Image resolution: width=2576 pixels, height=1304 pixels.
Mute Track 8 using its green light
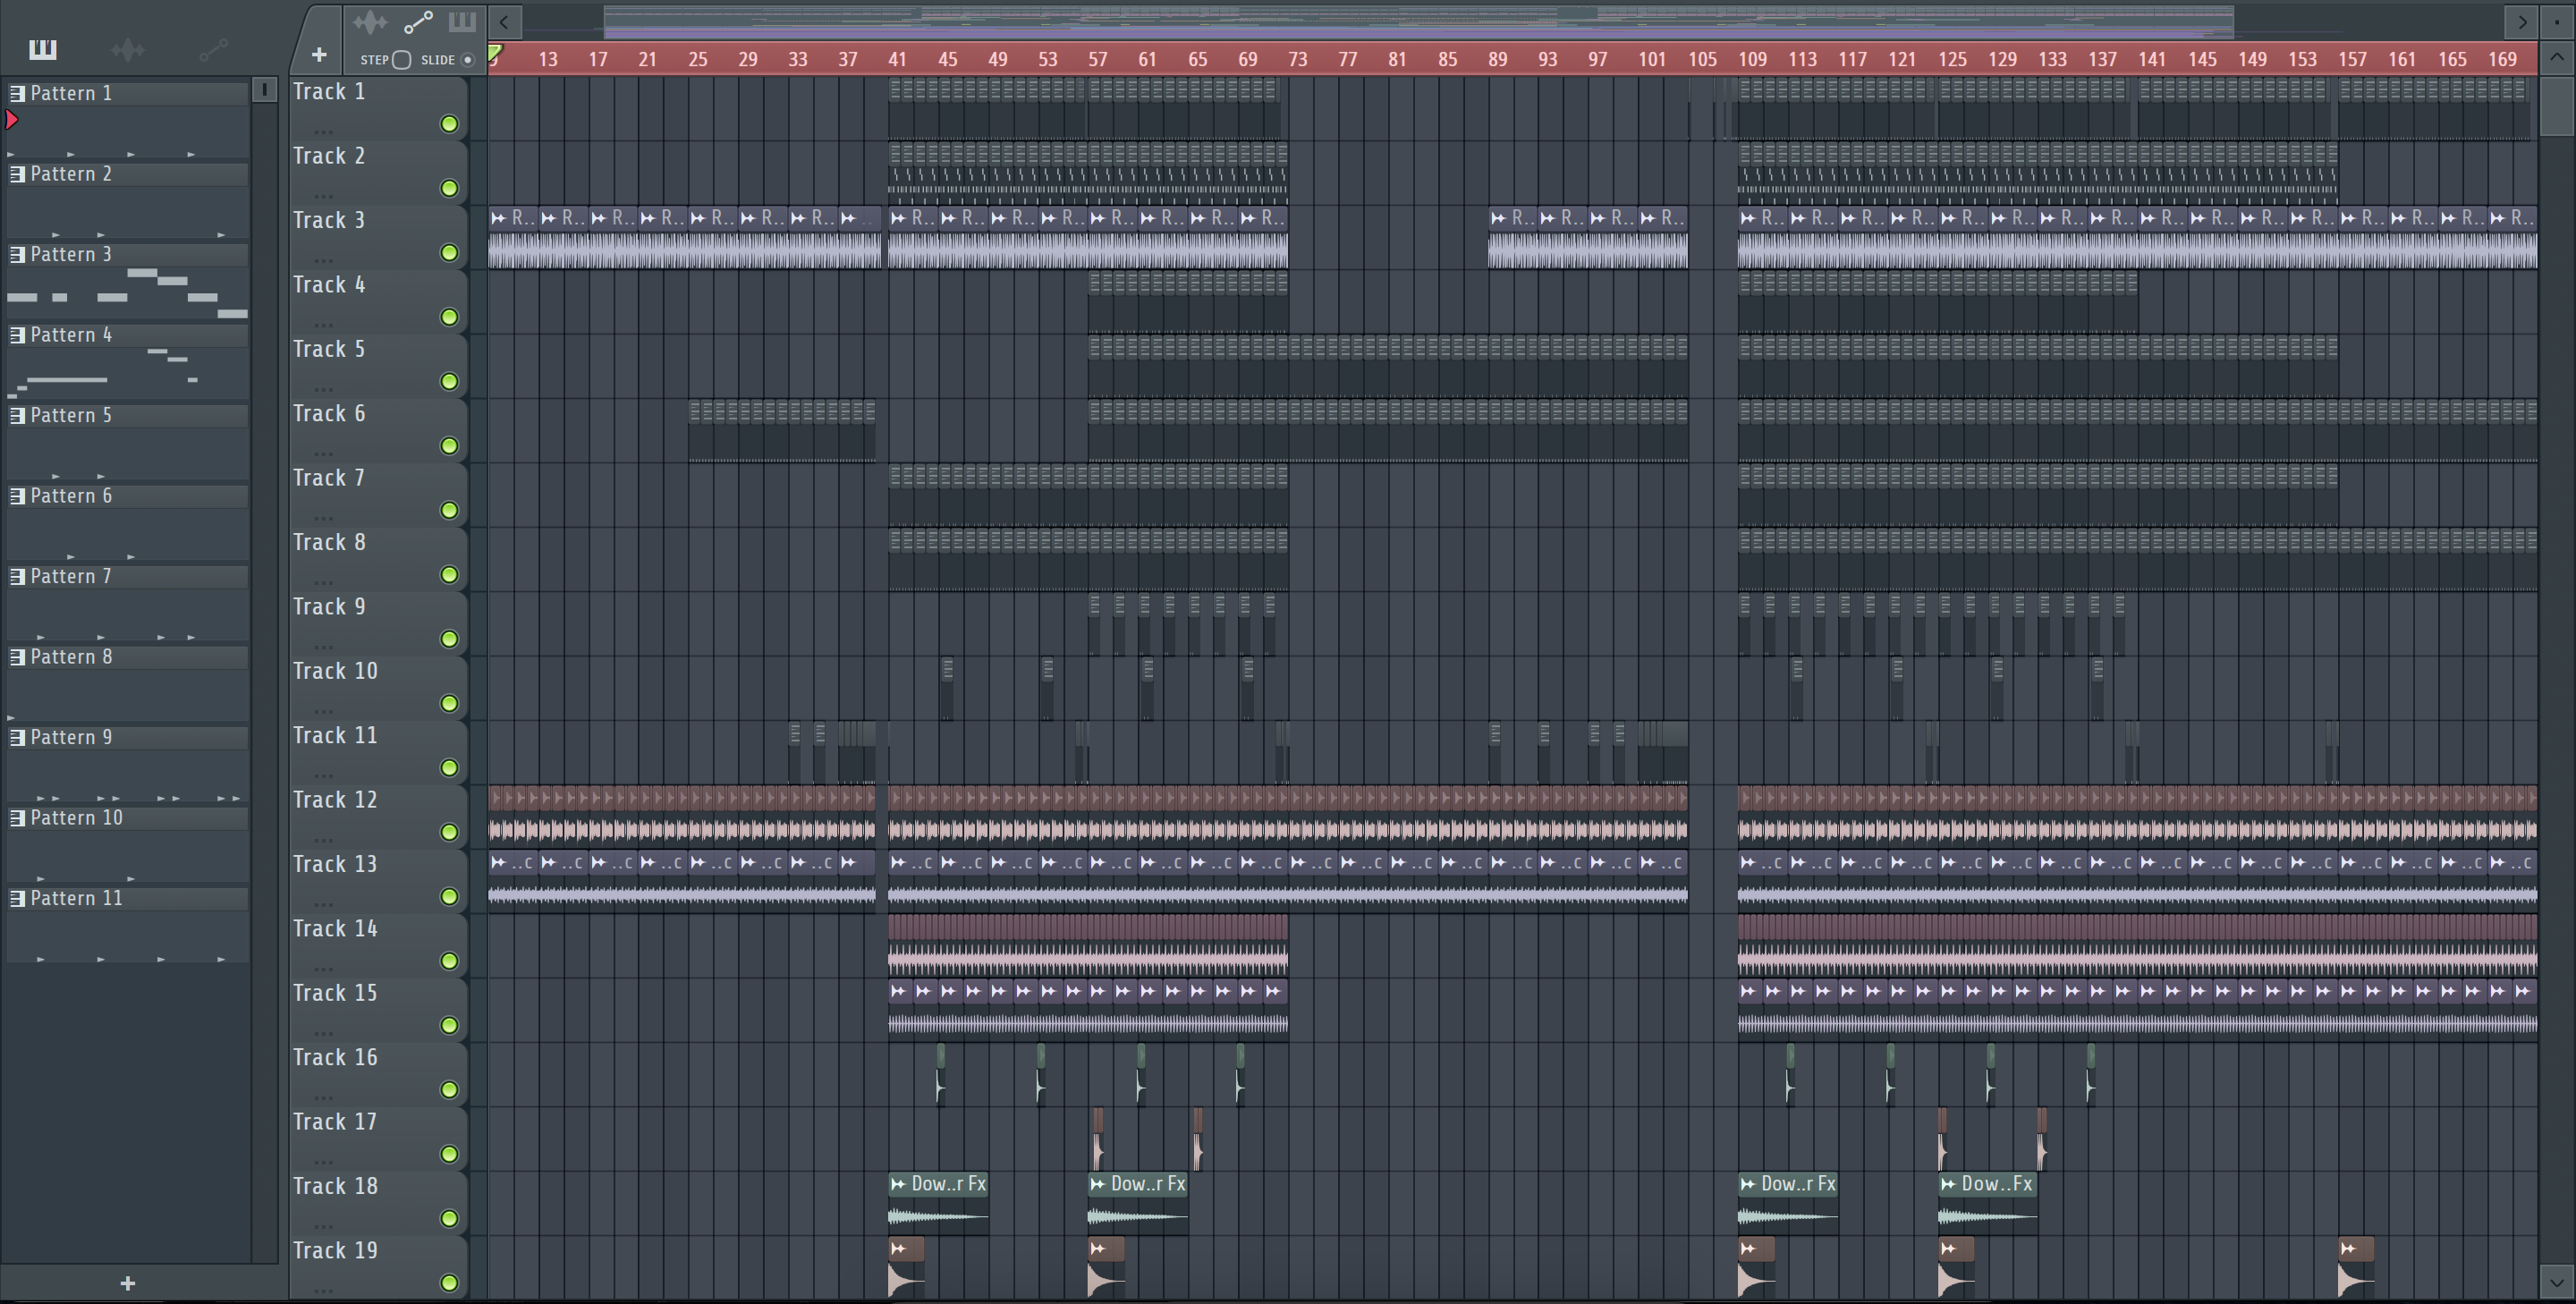tap(449, 575)
